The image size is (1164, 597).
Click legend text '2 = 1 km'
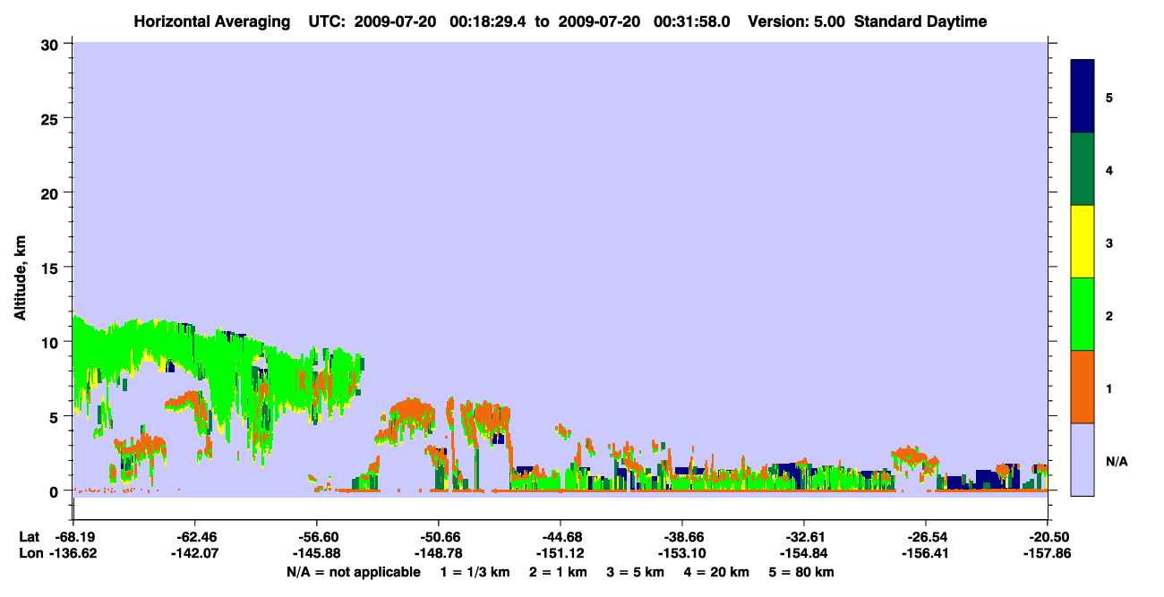click(558, 572)
